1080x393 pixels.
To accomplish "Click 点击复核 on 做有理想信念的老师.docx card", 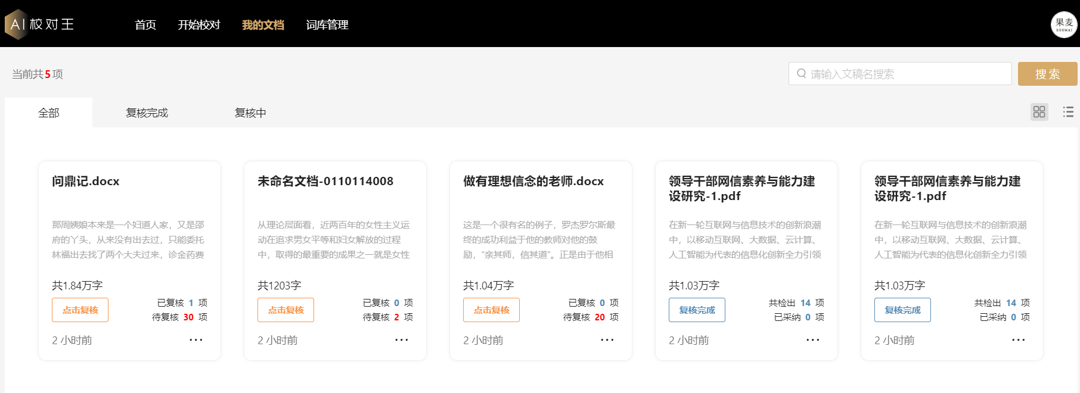I will tap(491, 310).
